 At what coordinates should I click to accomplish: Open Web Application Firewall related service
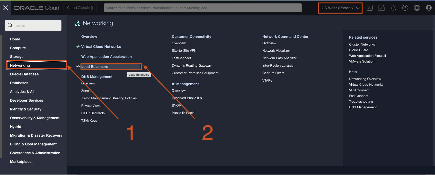367,56
